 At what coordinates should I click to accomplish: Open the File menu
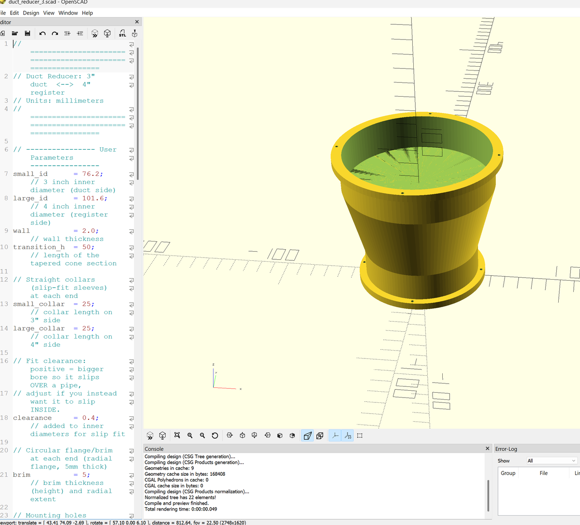click(x=3, y=13)
